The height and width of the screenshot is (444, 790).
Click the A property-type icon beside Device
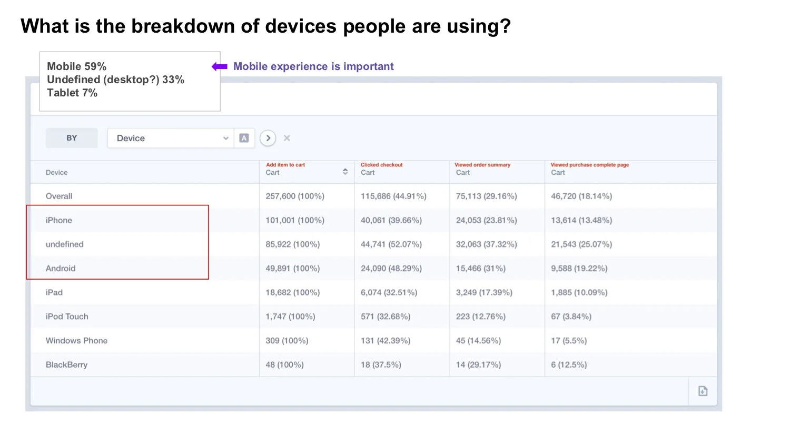(244, 138)
